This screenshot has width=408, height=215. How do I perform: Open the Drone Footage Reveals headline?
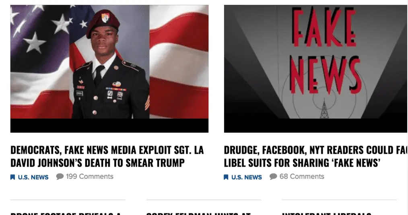(x=66, y=214)
